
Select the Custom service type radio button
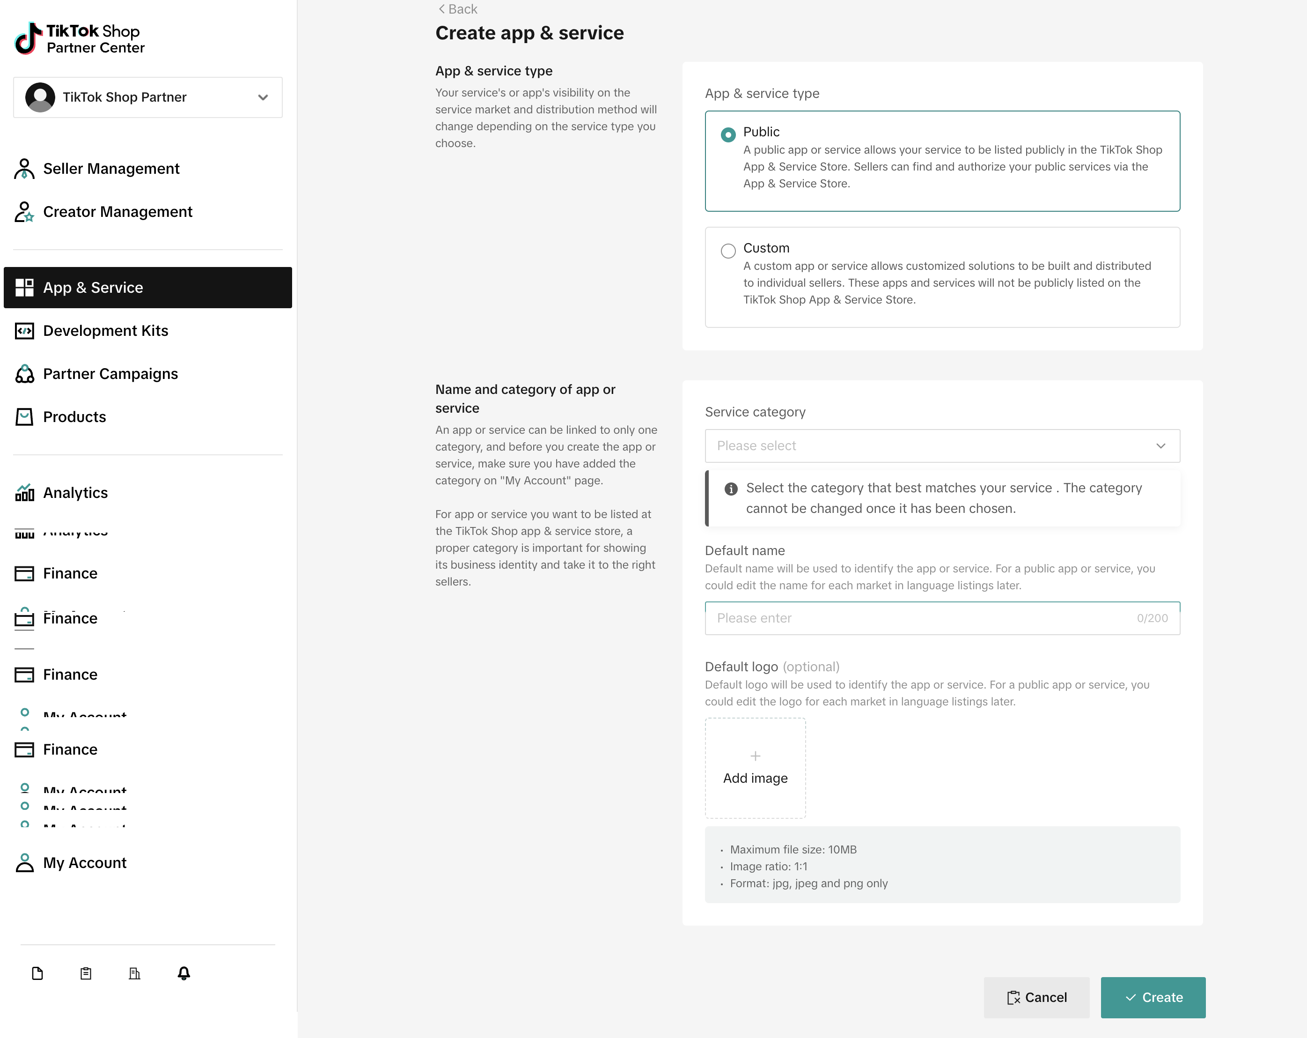pos(728,251)
